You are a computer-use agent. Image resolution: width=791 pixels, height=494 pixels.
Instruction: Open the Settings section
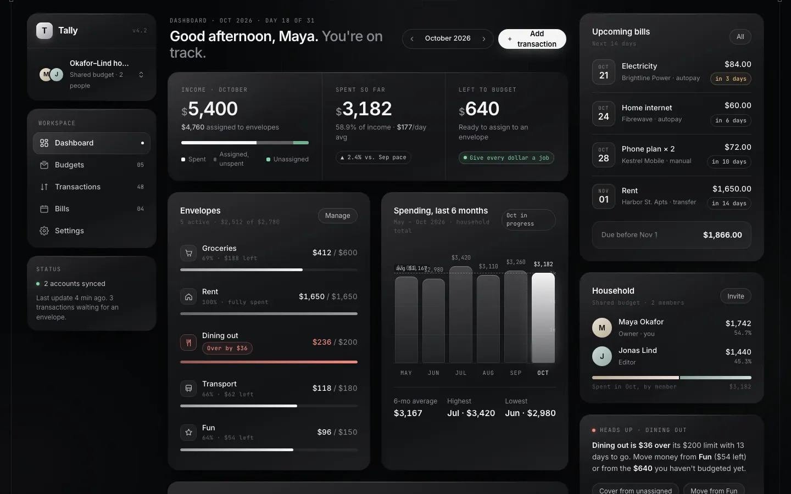coord(92,231)
